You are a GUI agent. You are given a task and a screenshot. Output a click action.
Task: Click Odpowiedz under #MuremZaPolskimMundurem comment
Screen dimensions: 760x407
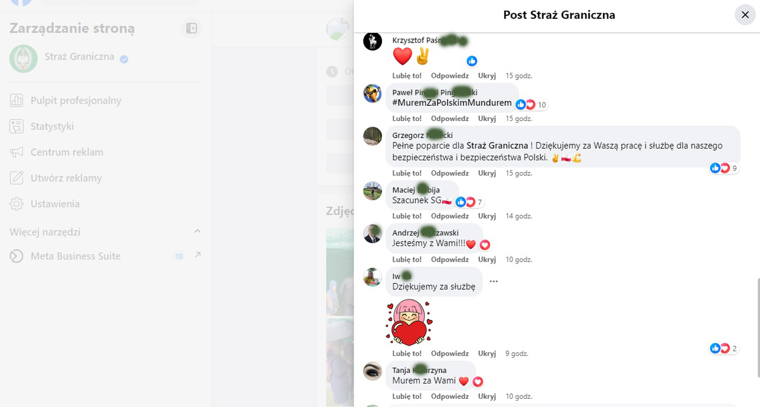point(450,118)
